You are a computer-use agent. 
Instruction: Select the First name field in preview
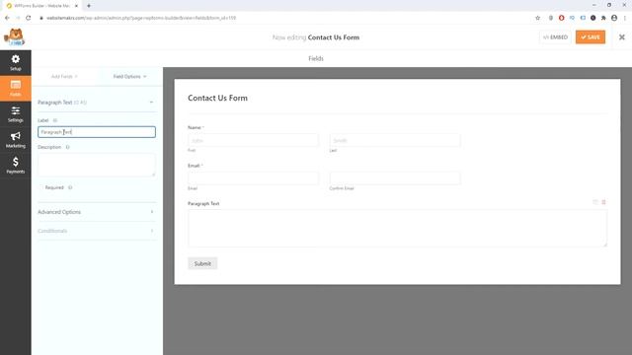coord(253,140)
